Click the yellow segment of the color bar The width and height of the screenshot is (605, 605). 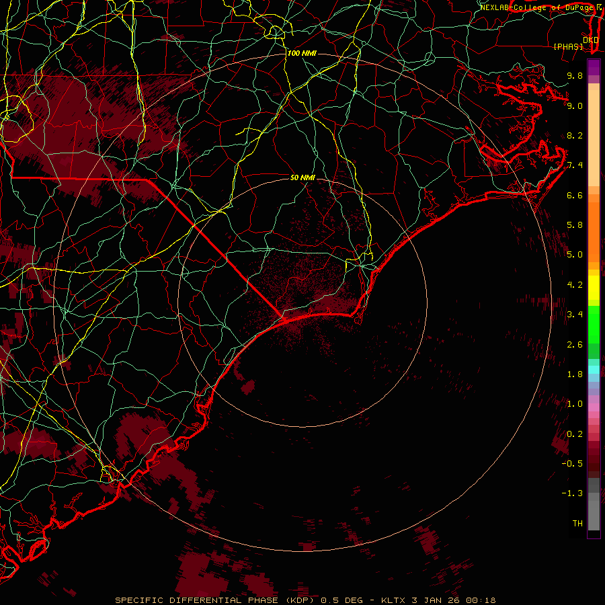click(x=594, y=288)
